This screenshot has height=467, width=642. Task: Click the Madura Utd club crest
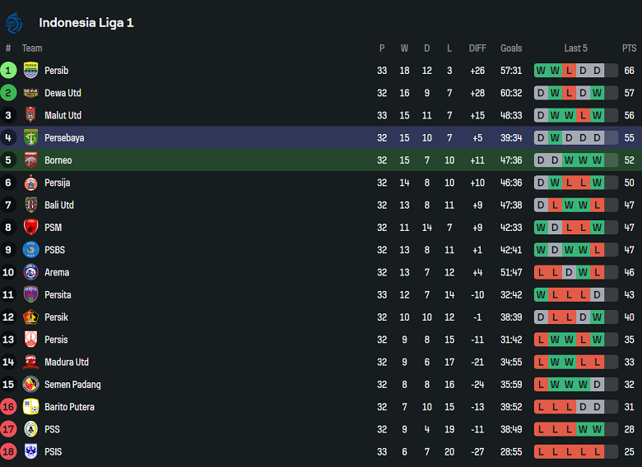tap(30, 362)
